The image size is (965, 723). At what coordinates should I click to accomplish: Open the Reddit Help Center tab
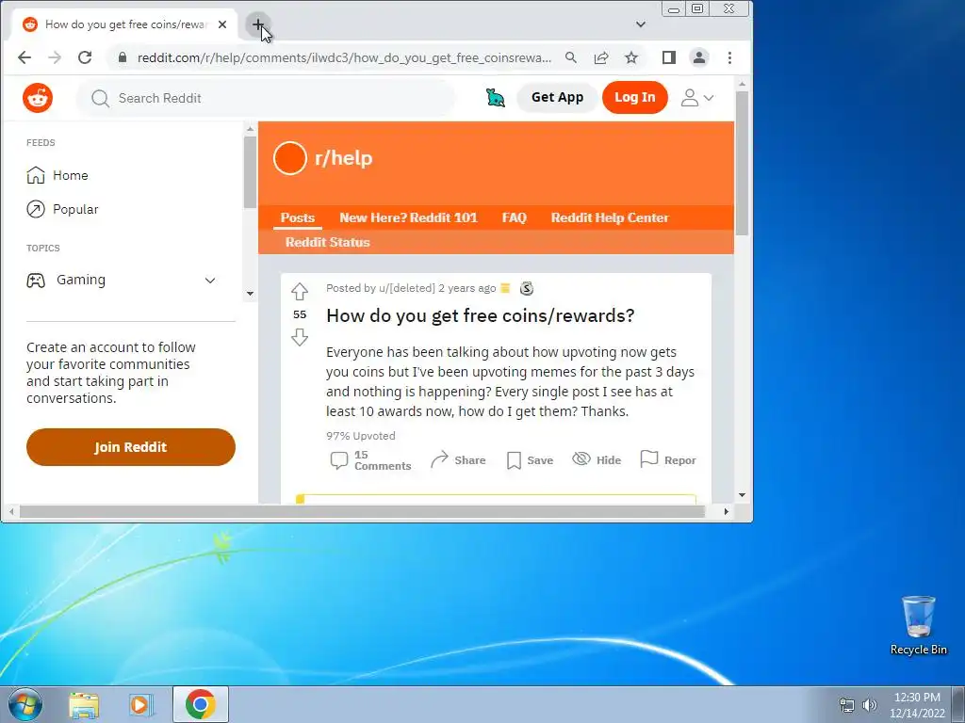pyautogui.click(x=610, y=217)
